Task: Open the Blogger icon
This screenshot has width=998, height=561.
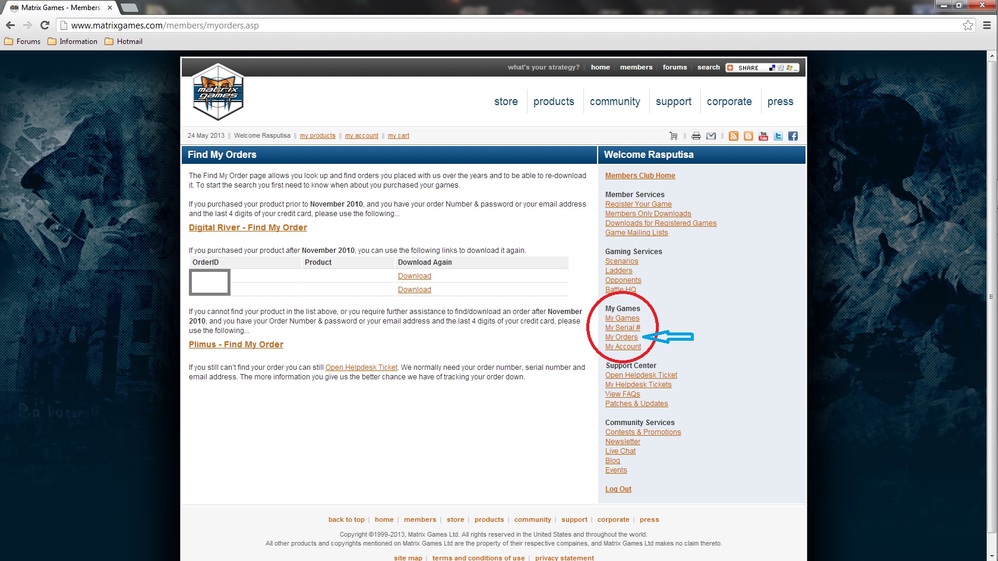Action: (x=748, y=136)
